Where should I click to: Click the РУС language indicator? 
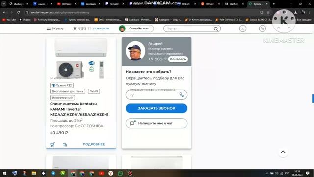pyautogui.click(x=287, y=173)
